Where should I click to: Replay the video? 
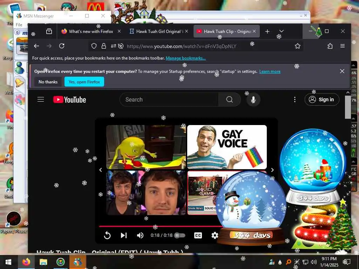107,235
